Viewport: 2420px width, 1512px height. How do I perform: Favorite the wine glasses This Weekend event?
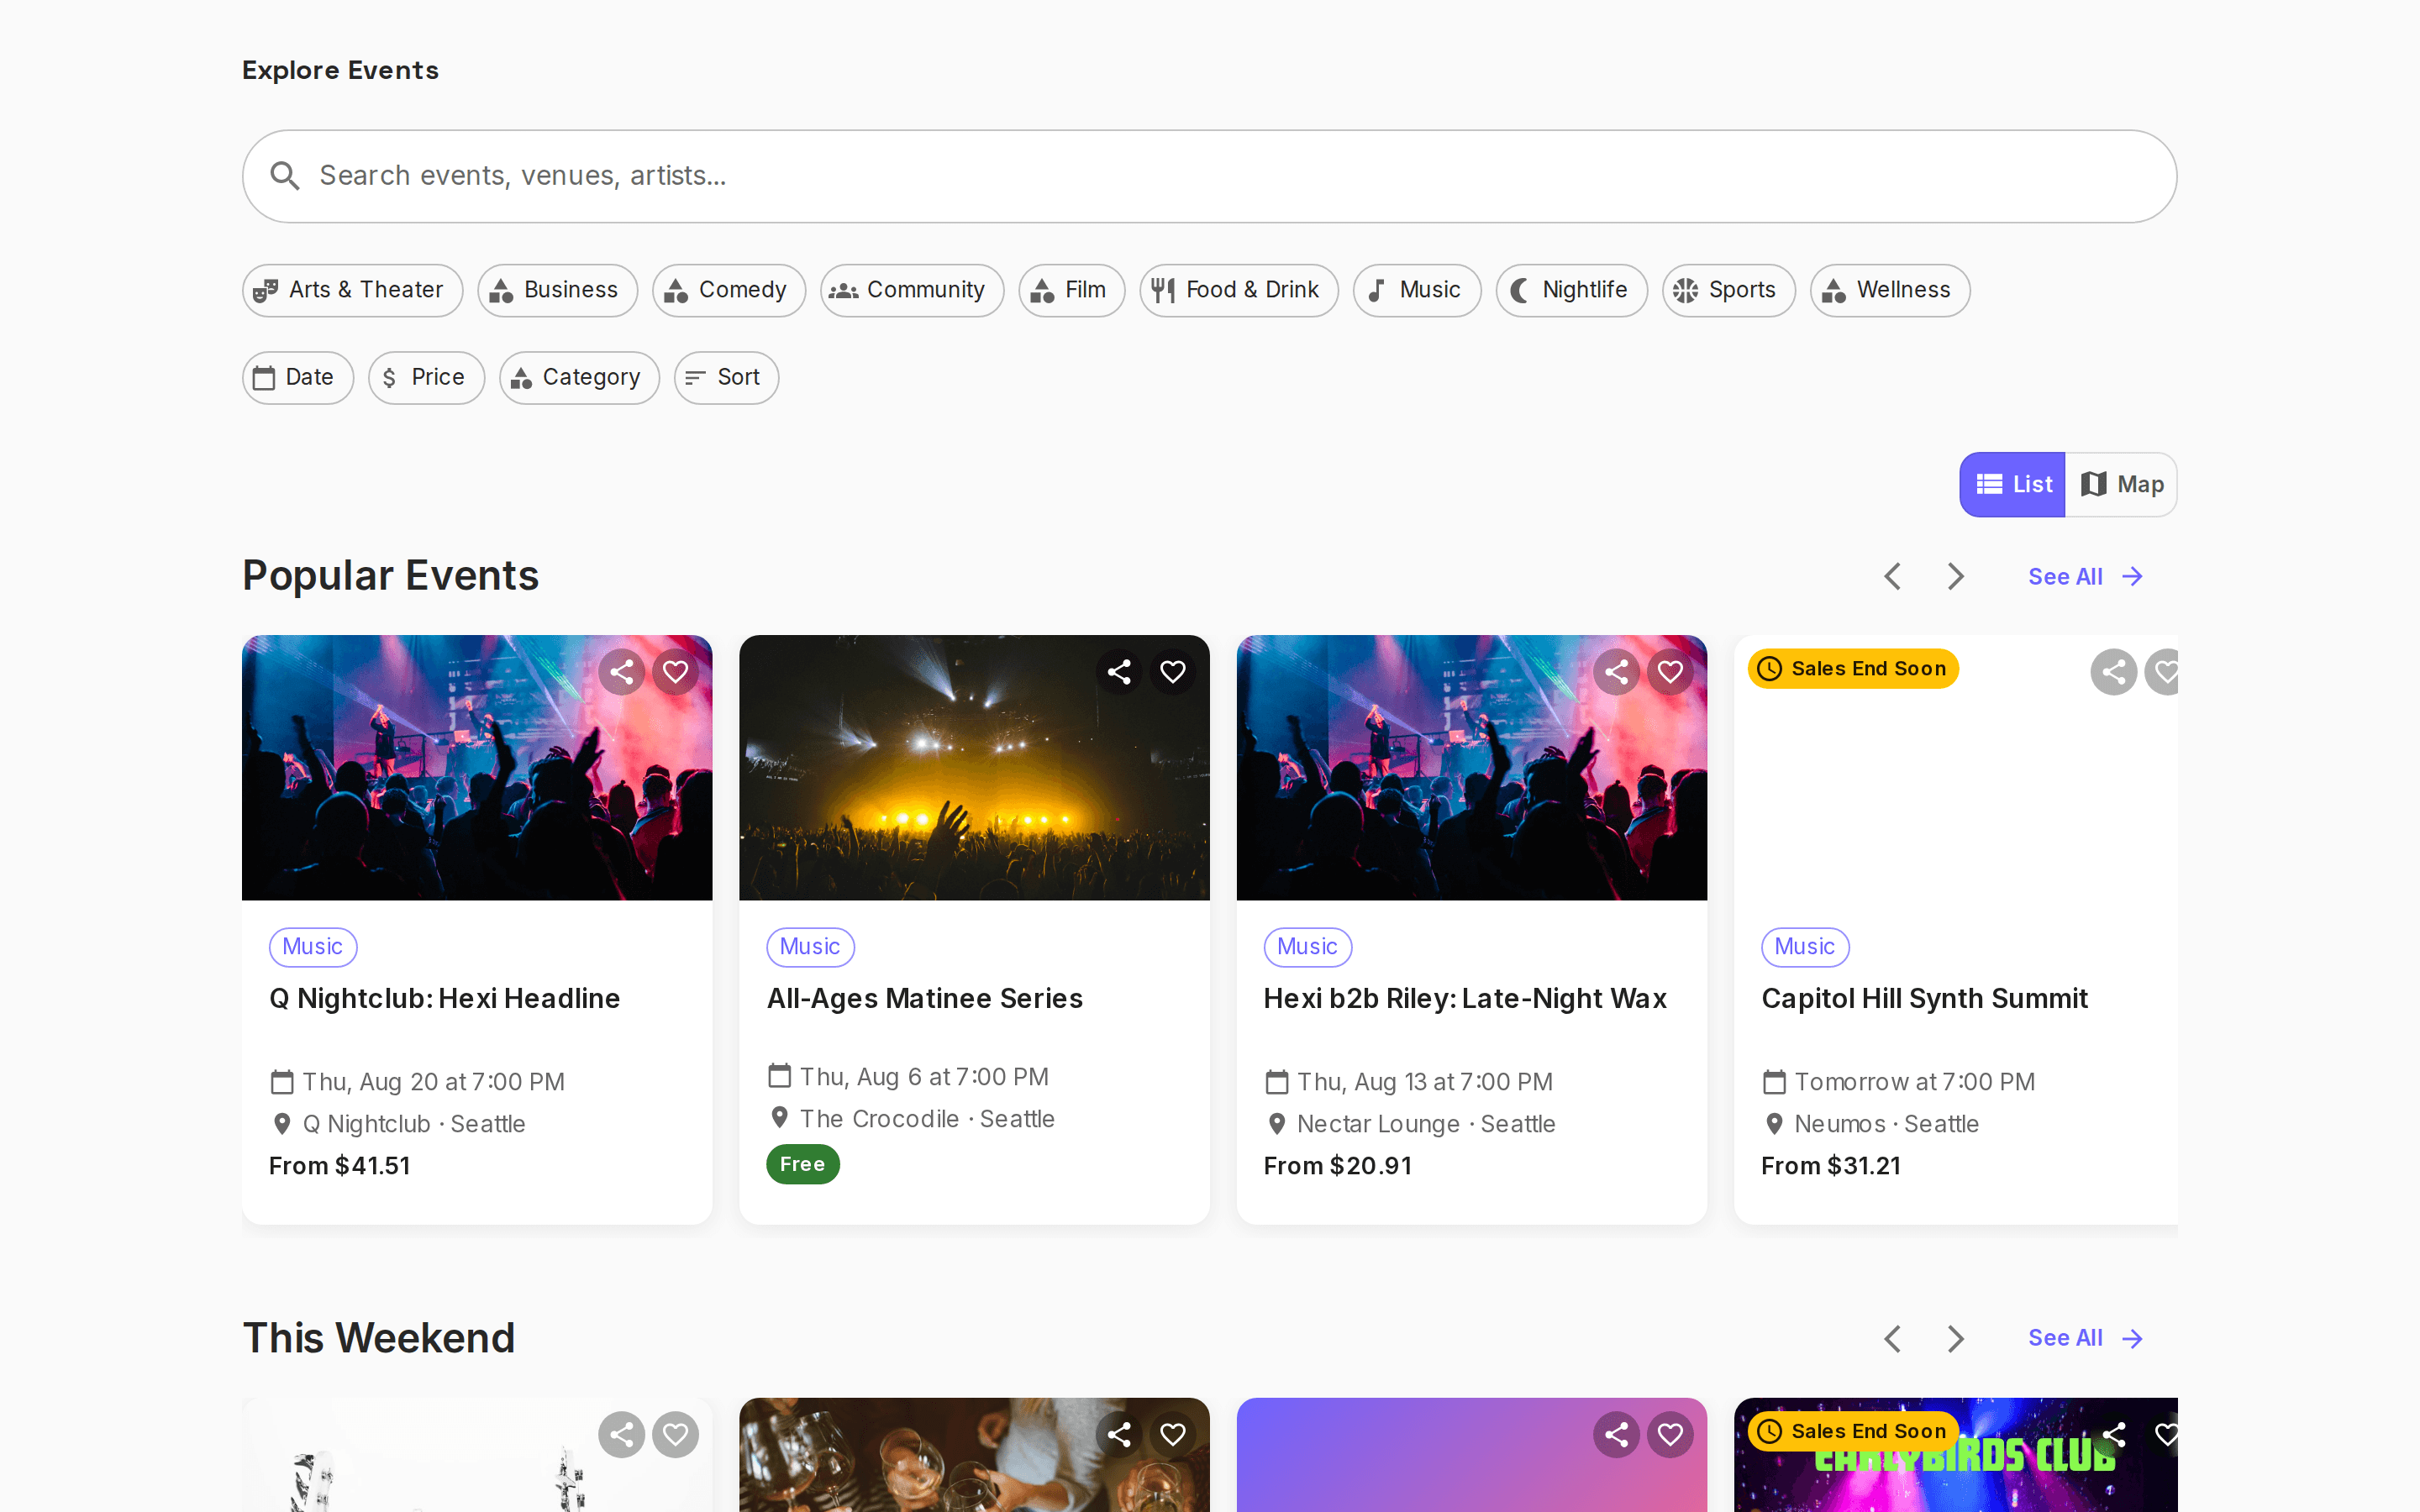pyautogui.click(x=1173, y=1435)
